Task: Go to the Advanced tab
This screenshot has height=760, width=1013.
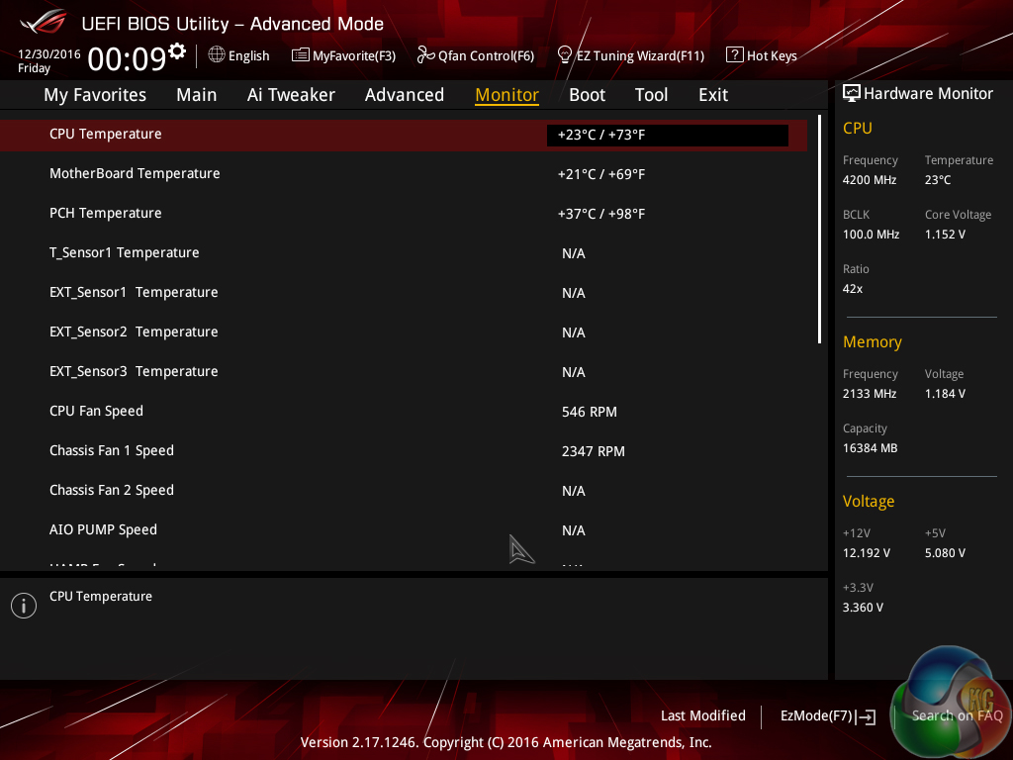Action: point(405,95)
